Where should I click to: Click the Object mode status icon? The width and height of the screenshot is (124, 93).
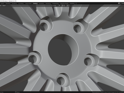(x=16, y=92)
